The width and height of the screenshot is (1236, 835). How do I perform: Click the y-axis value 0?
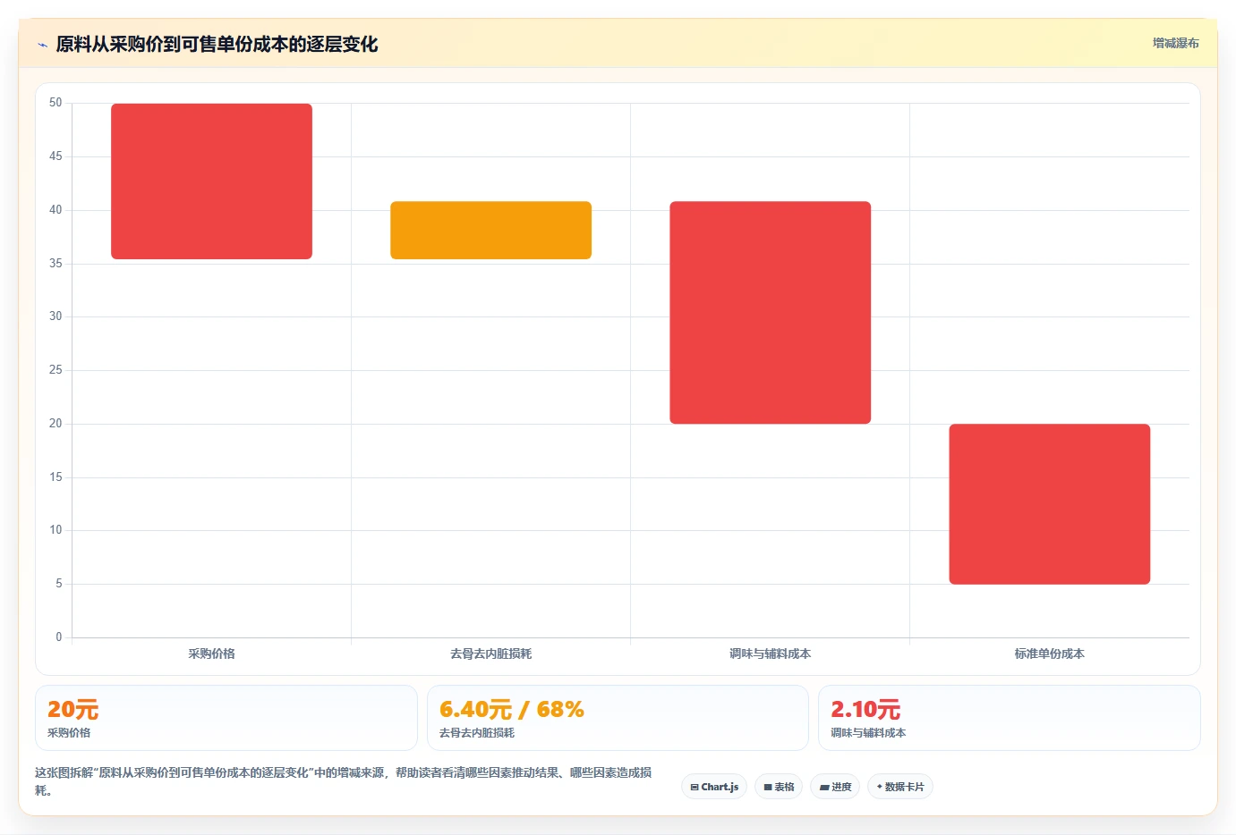59,637
